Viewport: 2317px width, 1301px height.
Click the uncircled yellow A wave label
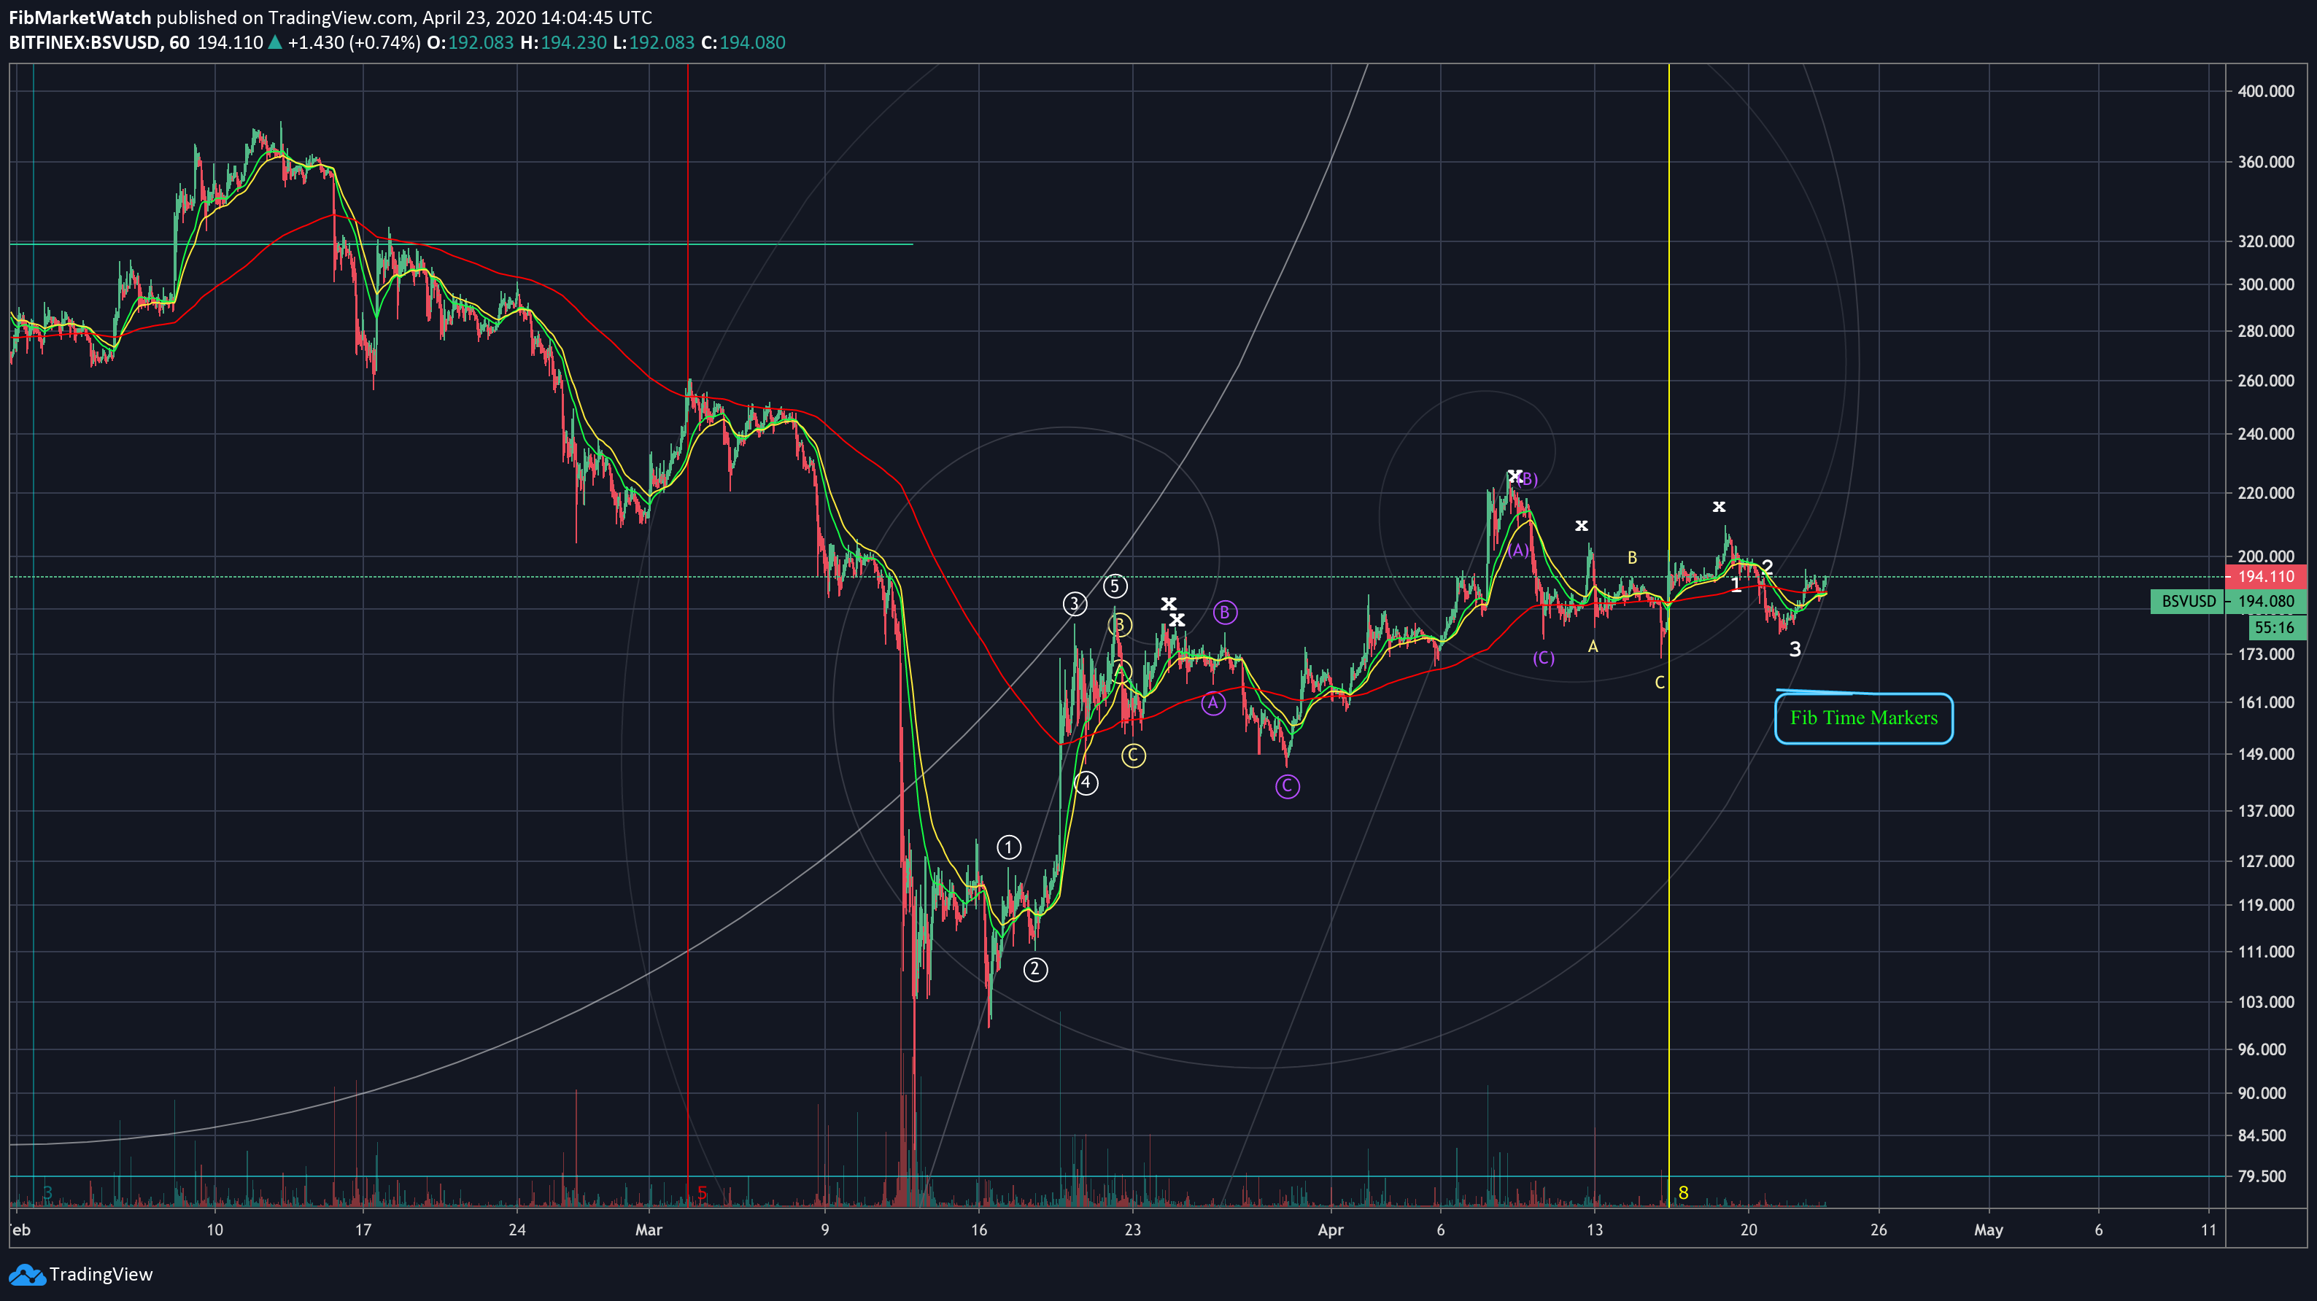[1593, 646]
